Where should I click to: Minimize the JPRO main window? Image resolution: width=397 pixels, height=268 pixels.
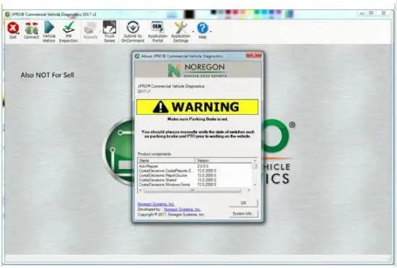coord(362,14)
